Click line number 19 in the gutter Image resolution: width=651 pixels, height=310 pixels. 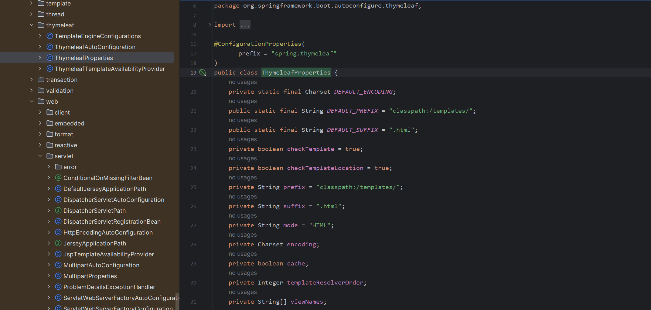point(193,73)
